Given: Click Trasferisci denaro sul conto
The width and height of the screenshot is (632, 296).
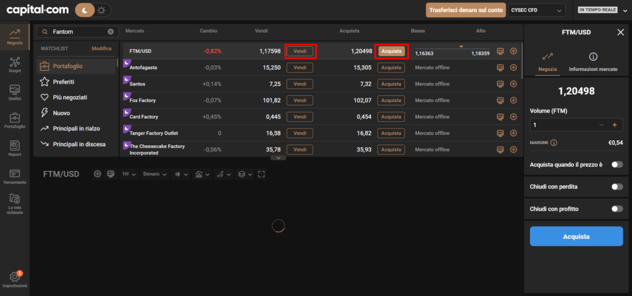Looking at the screenshot, I should point(465,10).
